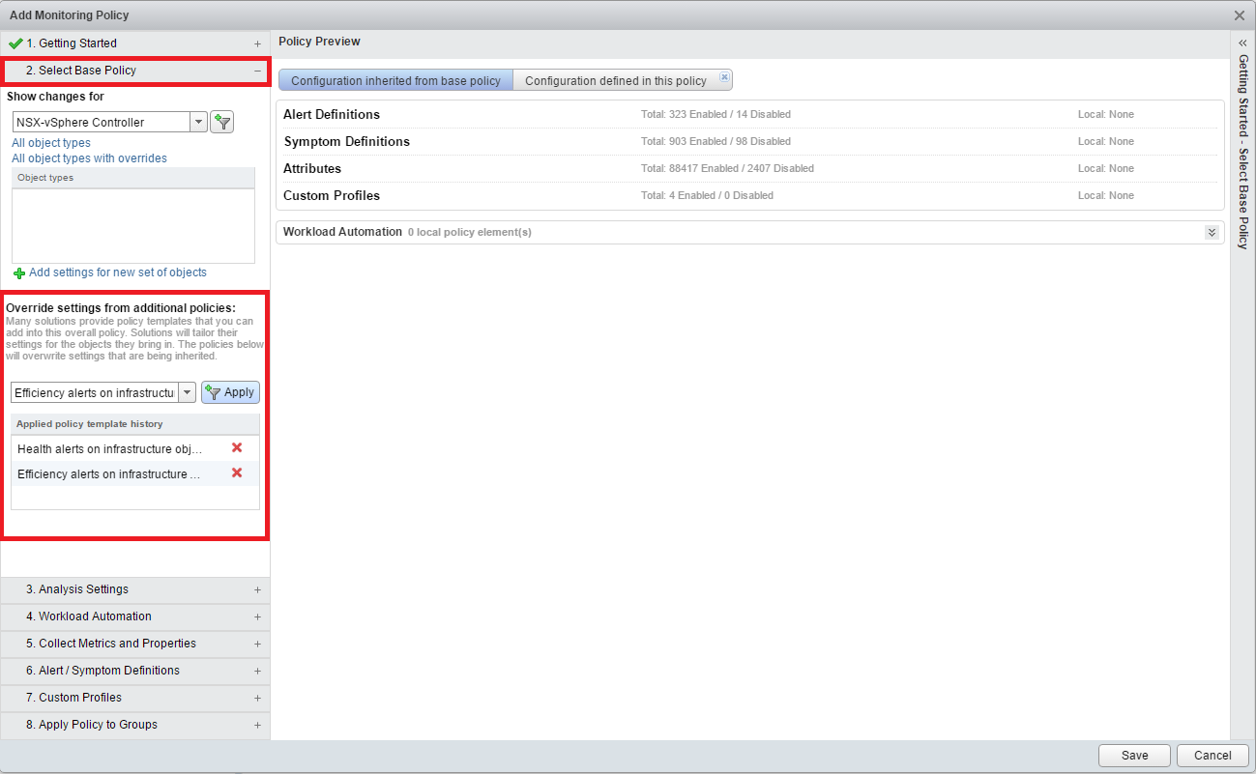1256x774 pixels.
Task: Collapse the right Getting Started help panel
Action: (1242, 43)
